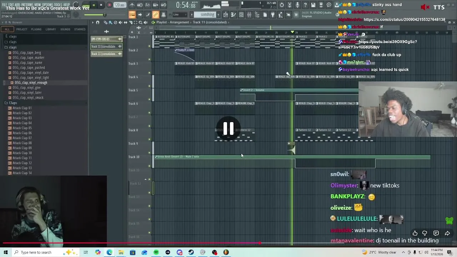457x257 pixels.
Task: Mute Track 6 using its green LED
Action: [150, 112]
